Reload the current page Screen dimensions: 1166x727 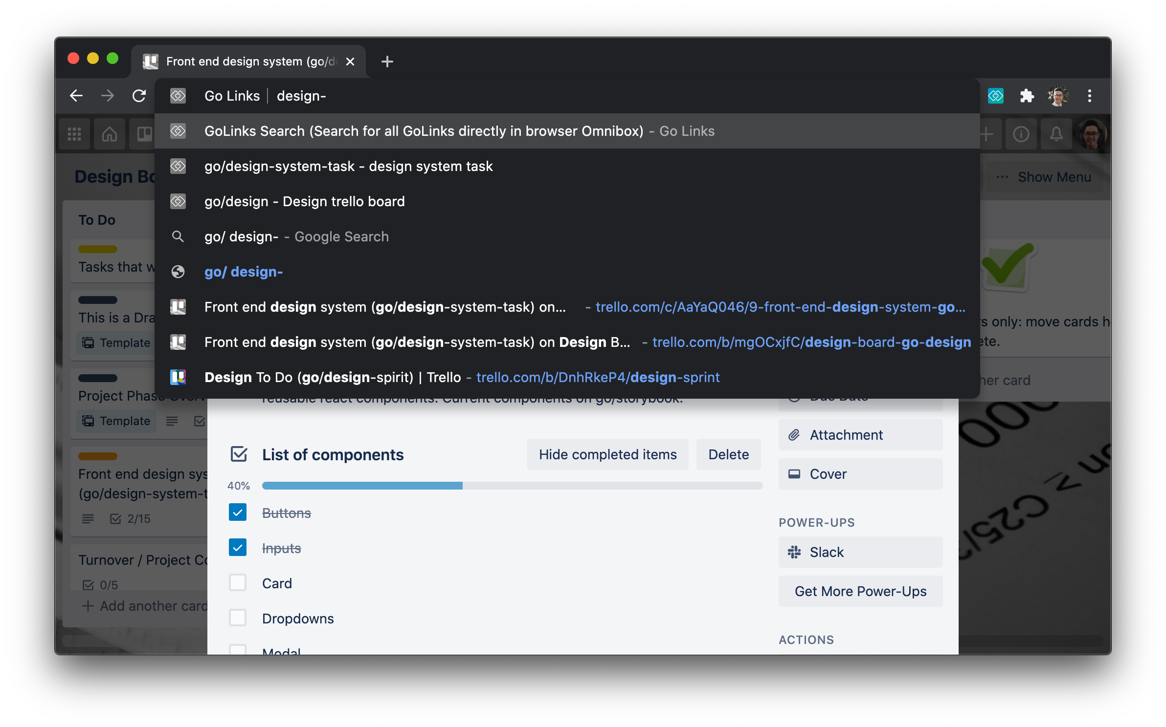[x=139, y=96]
